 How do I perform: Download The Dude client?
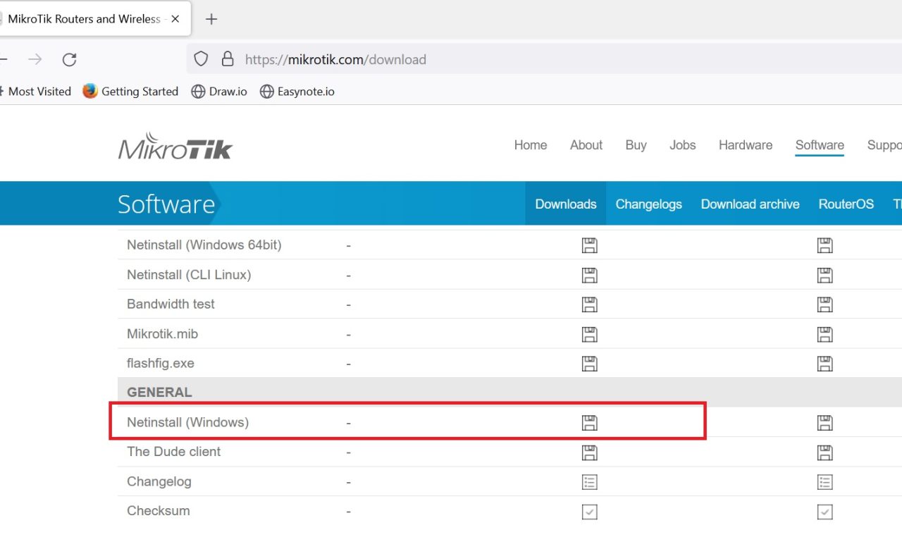pyautogui.click(x=589, y=452)
